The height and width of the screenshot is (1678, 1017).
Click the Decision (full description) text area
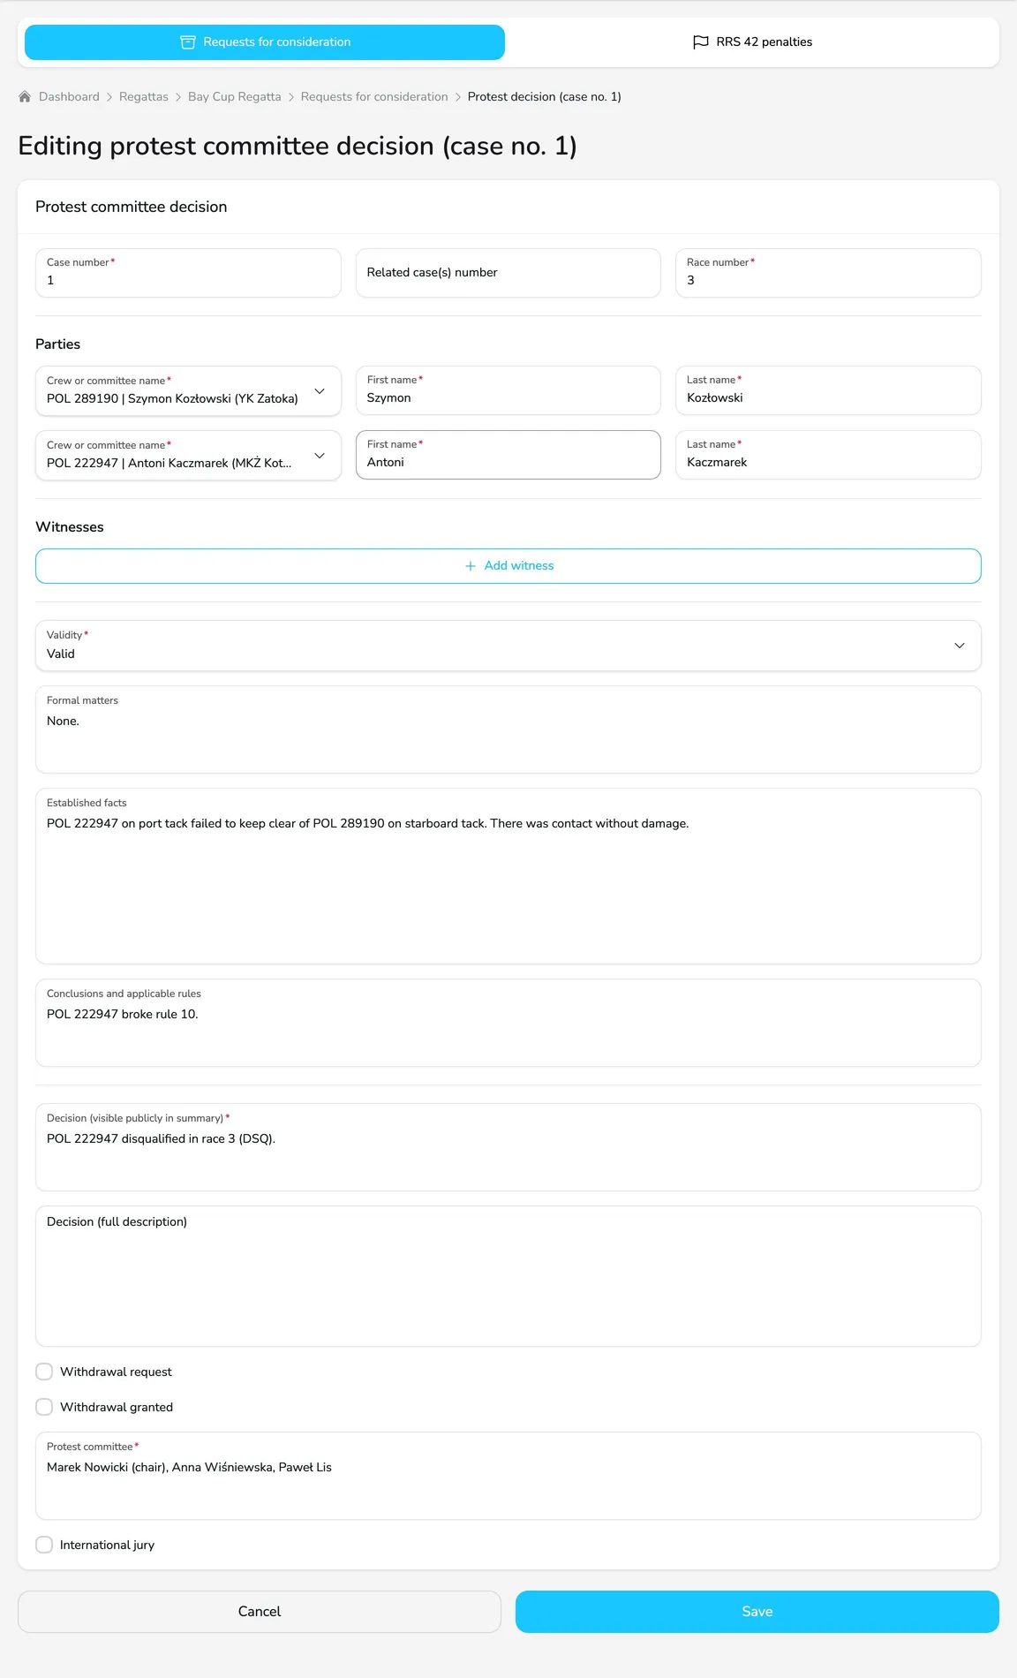coord(508,1276)
